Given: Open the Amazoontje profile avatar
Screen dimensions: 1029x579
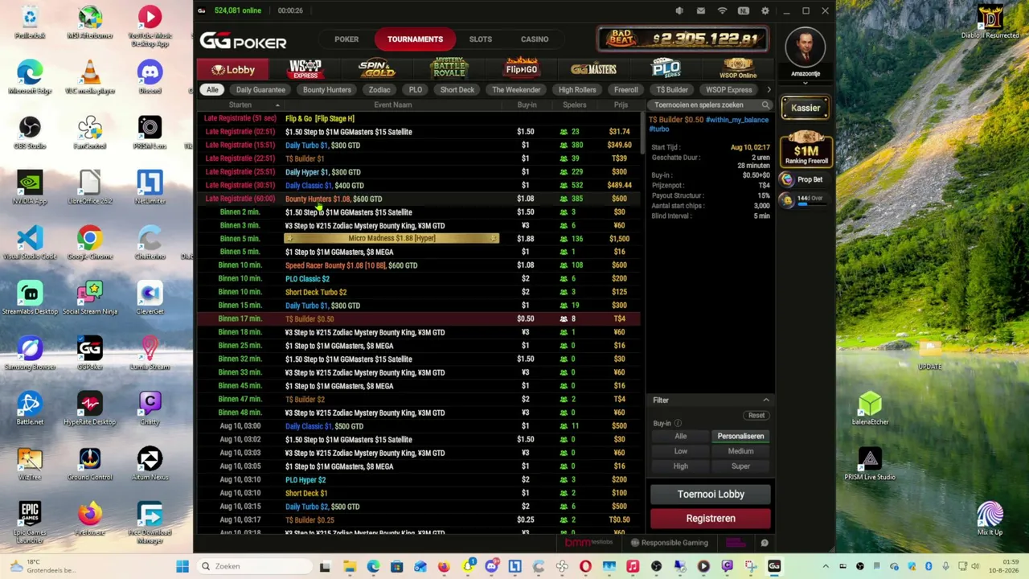Looking at the screenshot, I should (805, 48).
